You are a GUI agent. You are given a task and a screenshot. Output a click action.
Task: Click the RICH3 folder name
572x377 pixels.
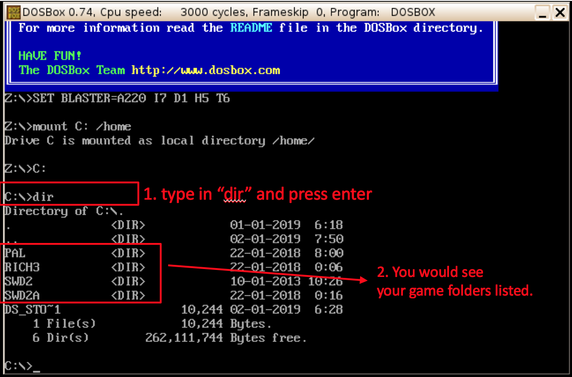22,267
